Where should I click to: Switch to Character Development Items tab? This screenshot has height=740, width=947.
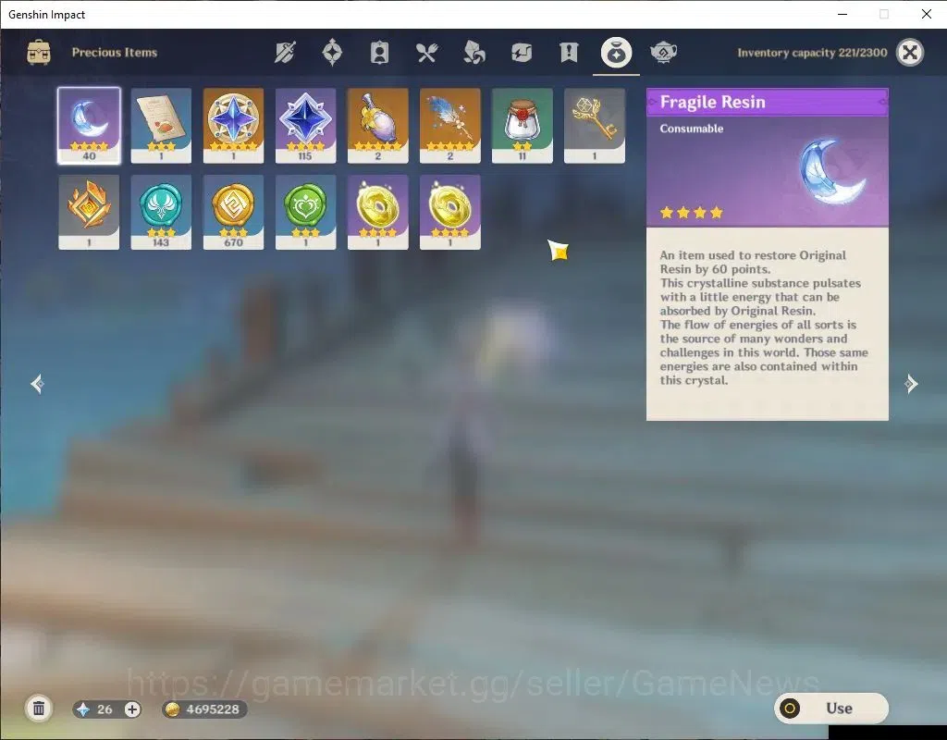click(379, 53)
